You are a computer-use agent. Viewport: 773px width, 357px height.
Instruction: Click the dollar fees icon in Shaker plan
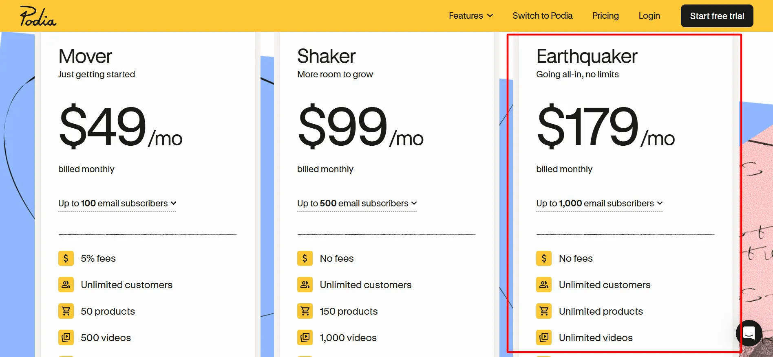pyautogui.click(x=305, y=258)
